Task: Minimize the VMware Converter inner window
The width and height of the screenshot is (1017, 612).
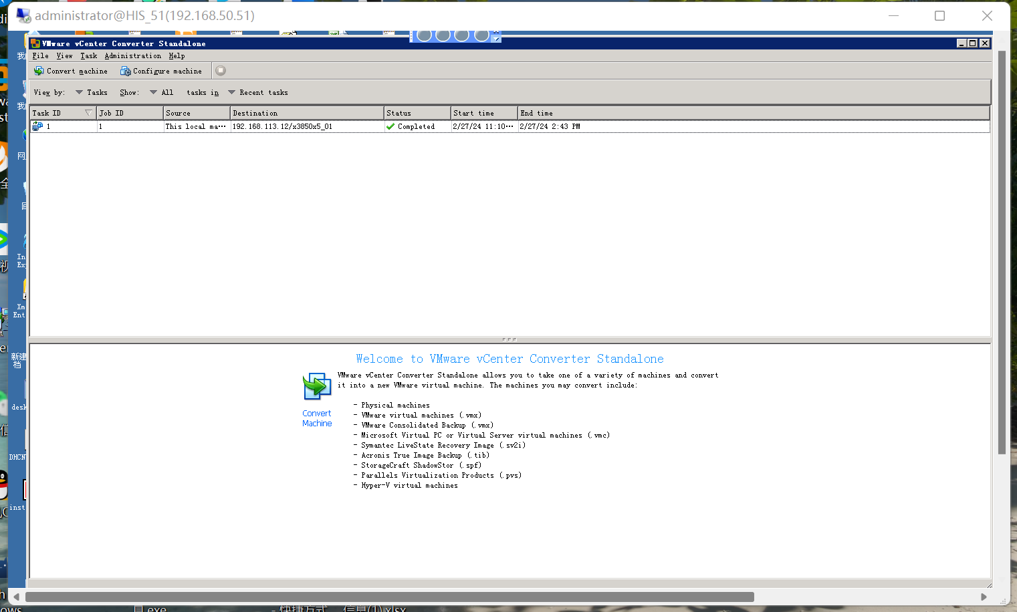Action: (962, 43)
